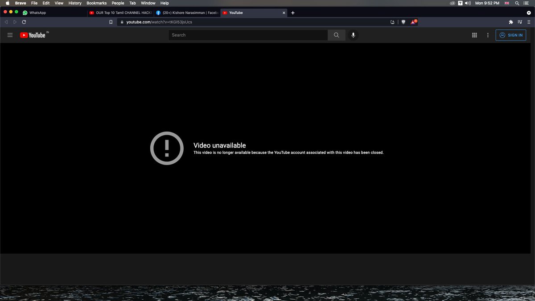This screenshot has width=535, height=301.
Task: Go back with the browser back arrow
Action: point(6,22)
